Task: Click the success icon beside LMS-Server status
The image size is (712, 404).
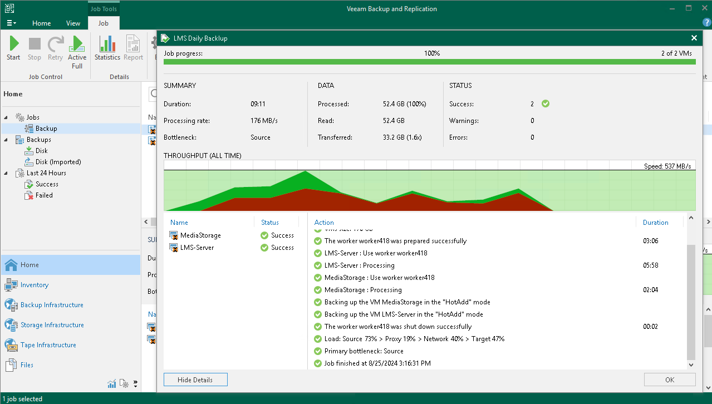Action: [x=264, y=248]
